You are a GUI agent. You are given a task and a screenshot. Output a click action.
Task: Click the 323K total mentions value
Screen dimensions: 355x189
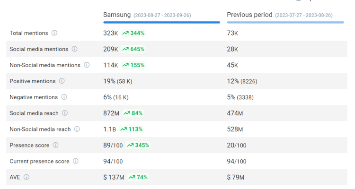coord(110,33)
